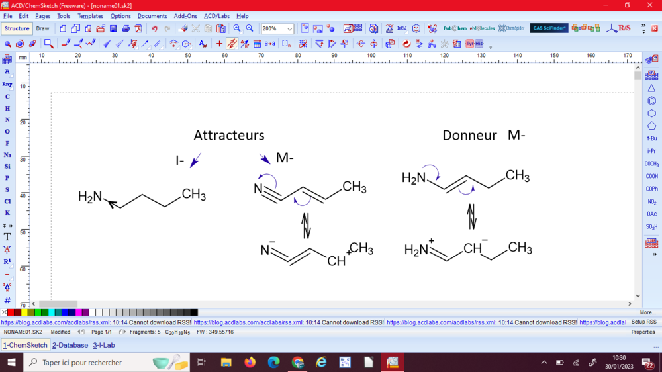Open the 200% zoom level dropdown
The image size is (662, 372).
(x=289, y=29)
